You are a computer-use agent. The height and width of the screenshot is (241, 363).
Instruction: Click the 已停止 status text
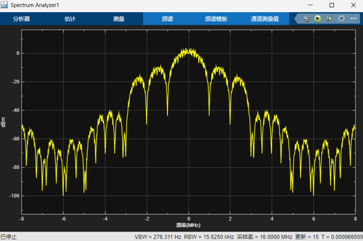[8, 237]
